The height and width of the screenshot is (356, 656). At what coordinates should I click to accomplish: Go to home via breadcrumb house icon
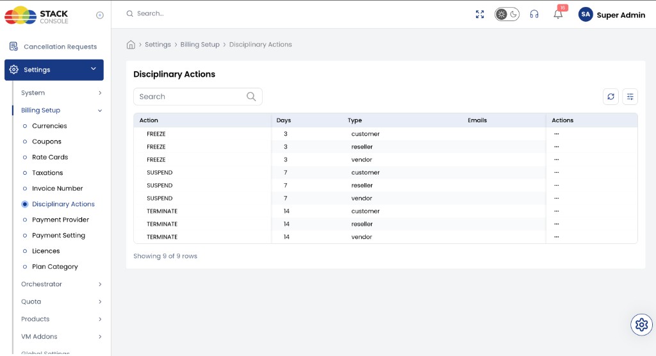click(131, 44)
